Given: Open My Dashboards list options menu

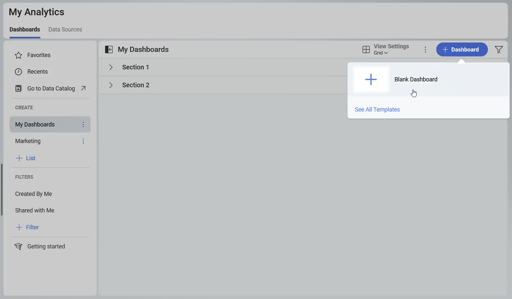Looking at the screenshot, I should [x=83, y=125].
